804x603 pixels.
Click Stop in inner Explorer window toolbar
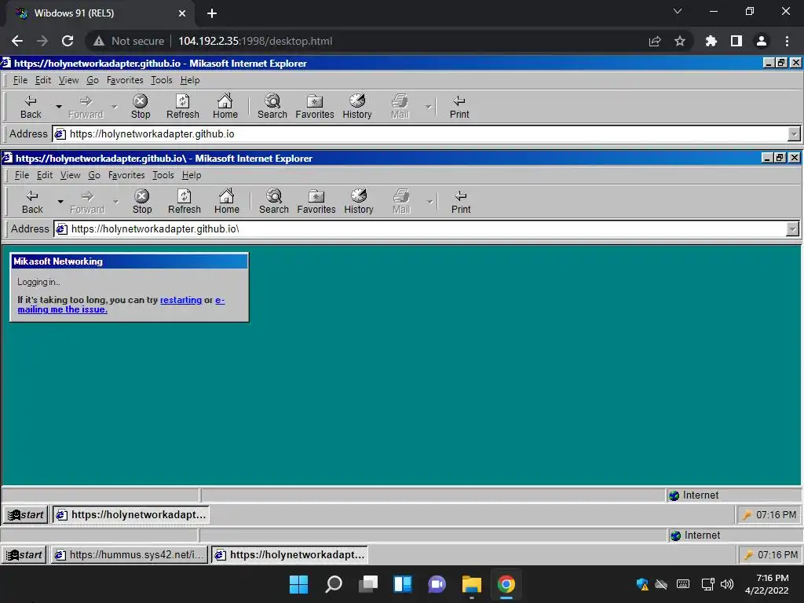(142, 202)
